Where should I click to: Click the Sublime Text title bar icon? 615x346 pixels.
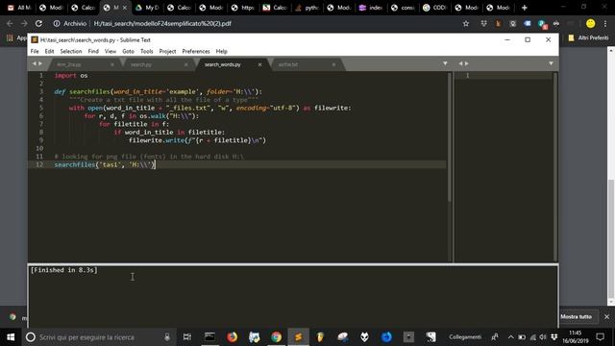point(35,39)
